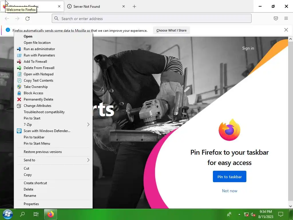Click the network status tray icon
293x220 pixels.
point(246,214)
